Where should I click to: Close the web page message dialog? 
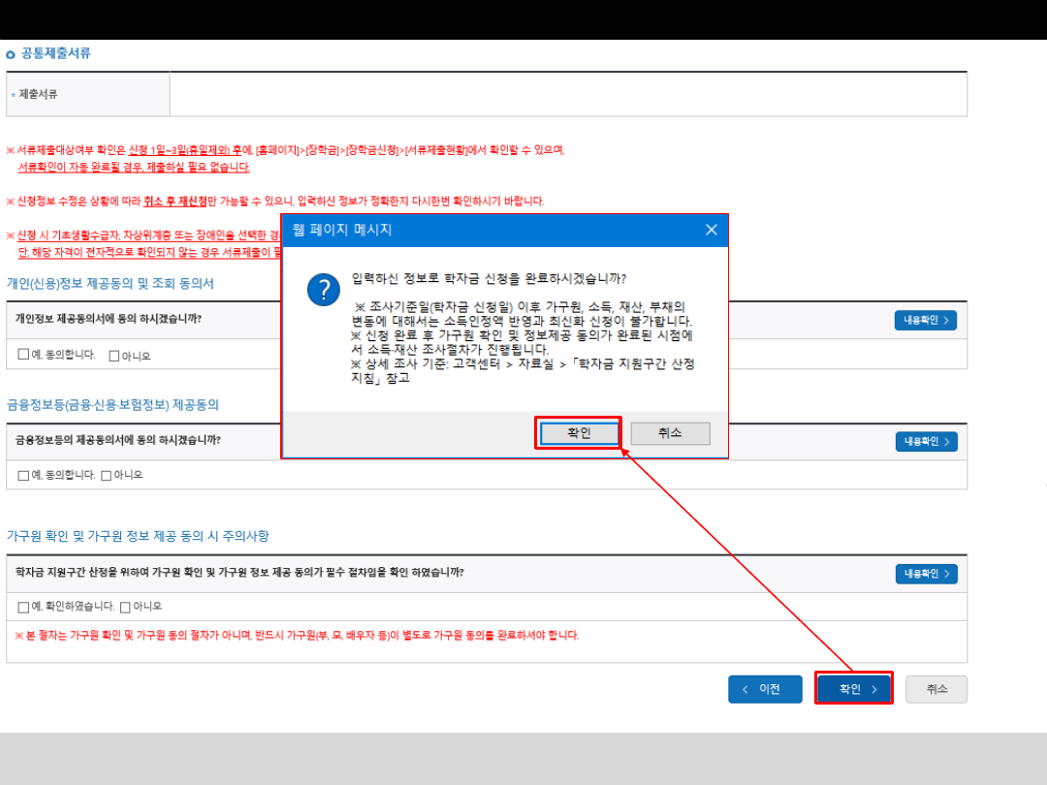(x=711, y=230)
